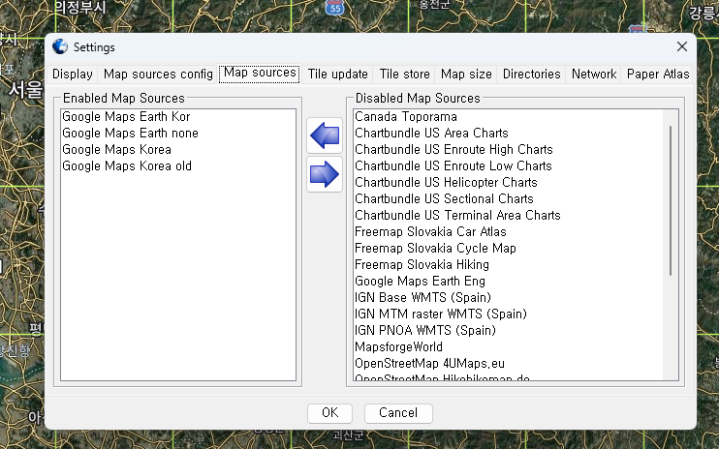Screen dimensions: 719x449
Task: Click the Cancel button
Action: [x=398, y=413]
